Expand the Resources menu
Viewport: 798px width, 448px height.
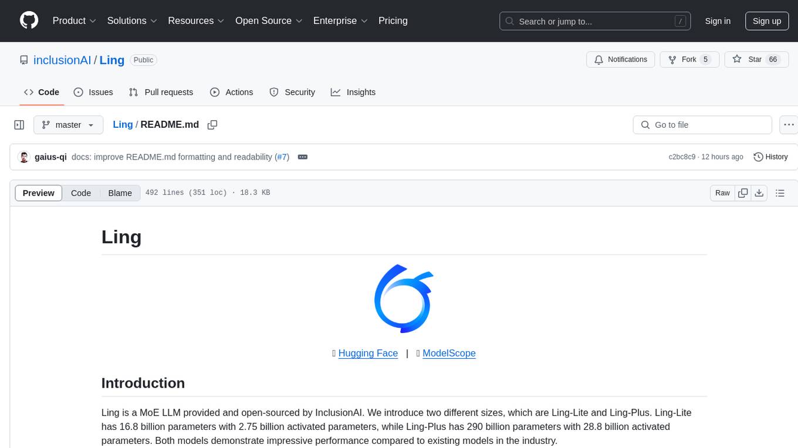196,21
